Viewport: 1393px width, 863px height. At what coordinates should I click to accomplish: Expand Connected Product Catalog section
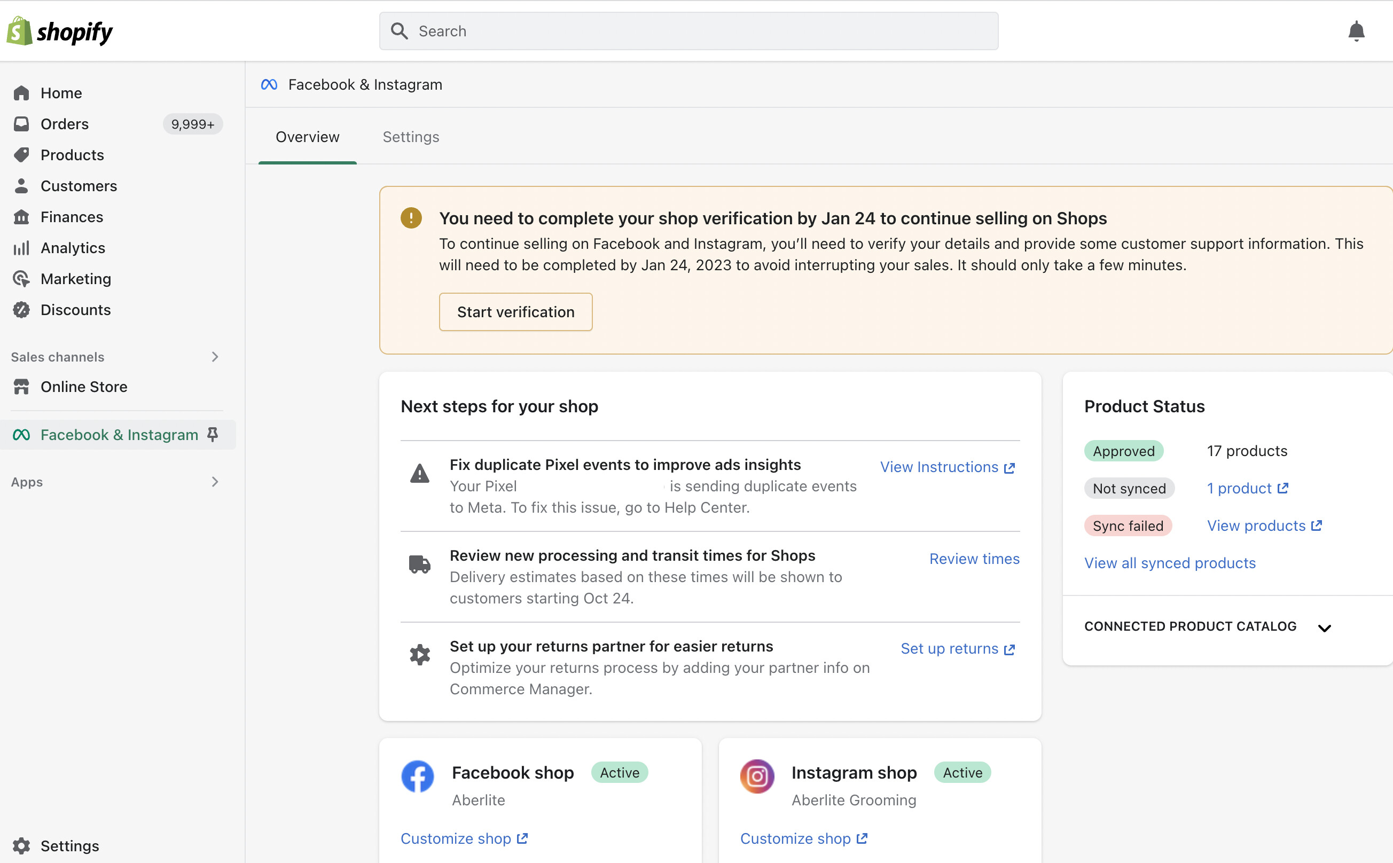(x=1325, y=627)
